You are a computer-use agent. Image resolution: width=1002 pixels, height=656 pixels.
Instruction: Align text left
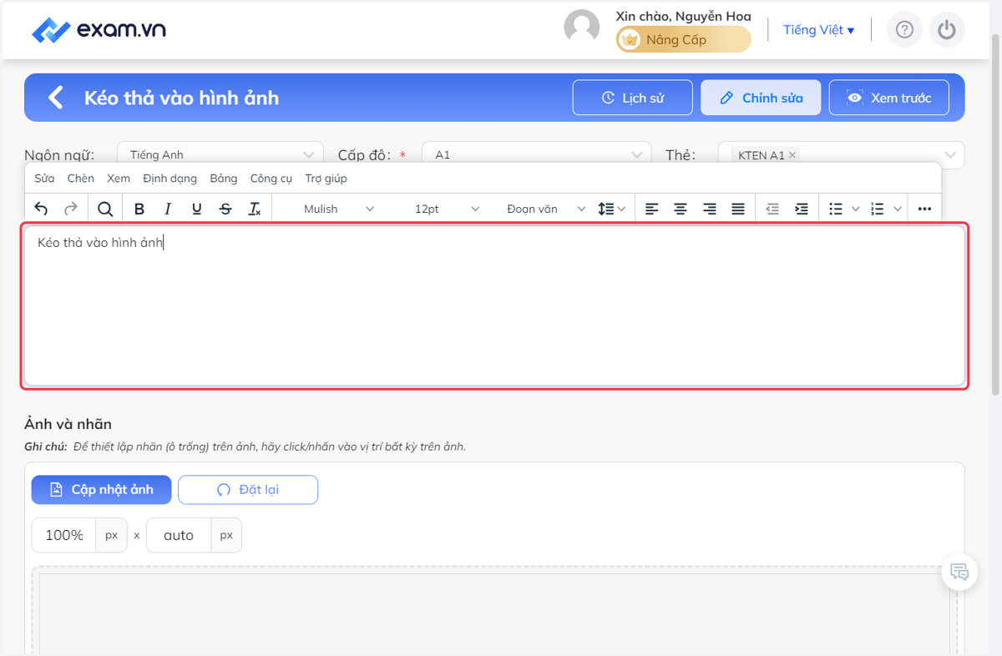652,209
